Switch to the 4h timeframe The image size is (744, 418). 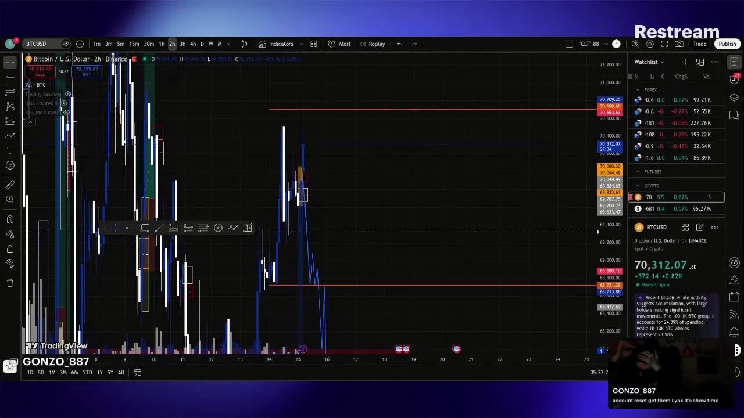(193, 44)
